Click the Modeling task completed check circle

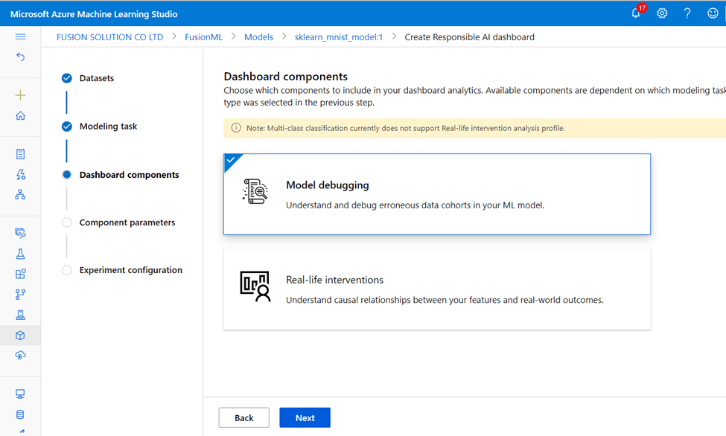[x=67, y=126]
